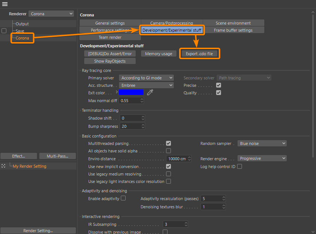Select Corona in the render settings tree
The image size is (316, 234).
[x=22, y=38]
